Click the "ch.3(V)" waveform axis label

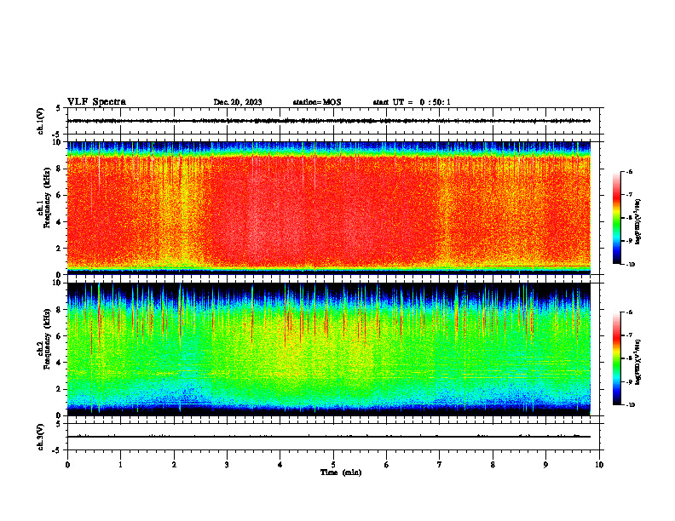click(x=40, y=437)
